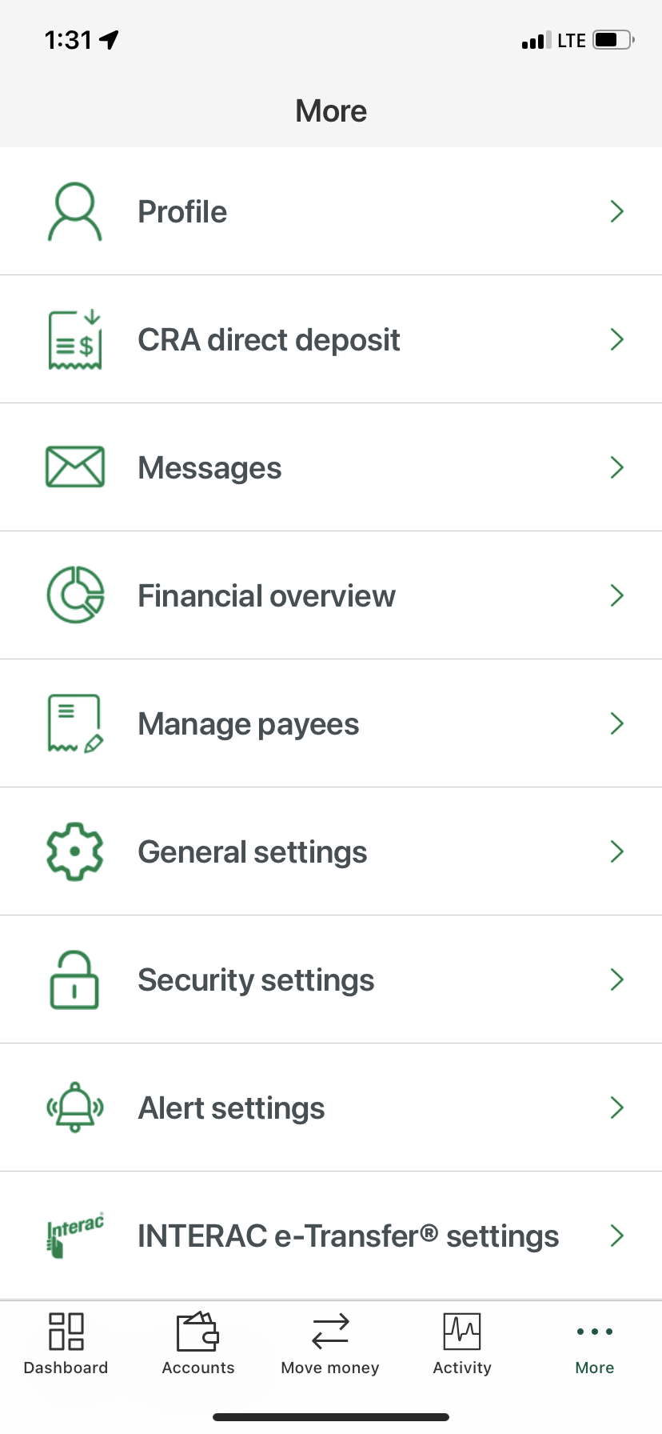Tap the Security settings padlock icon

75,979
